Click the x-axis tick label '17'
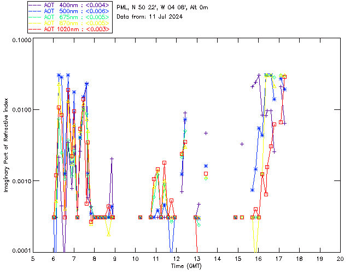 279,259
